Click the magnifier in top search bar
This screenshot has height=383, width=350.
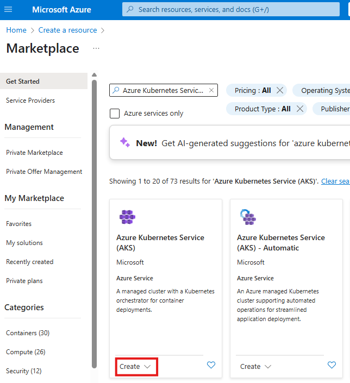pos(130,9)
